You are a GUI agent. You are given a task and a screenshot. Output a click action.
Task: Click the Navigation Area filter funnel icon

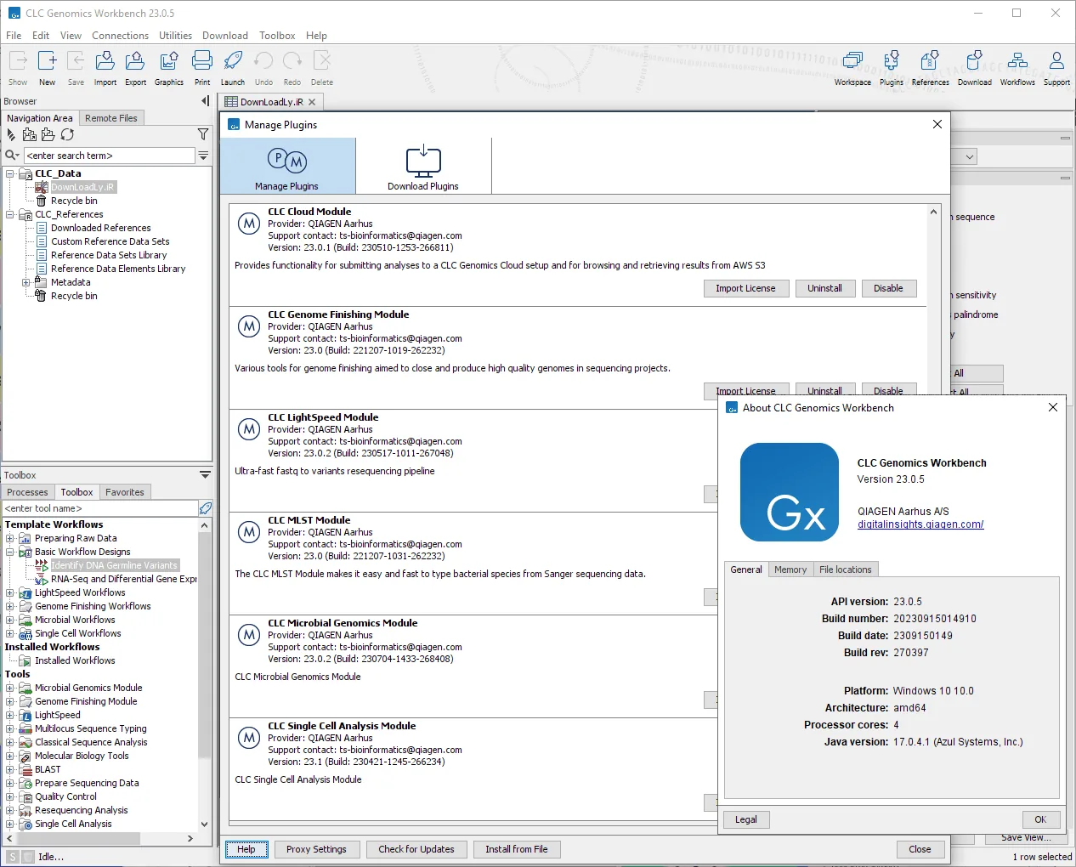point(203,134)
